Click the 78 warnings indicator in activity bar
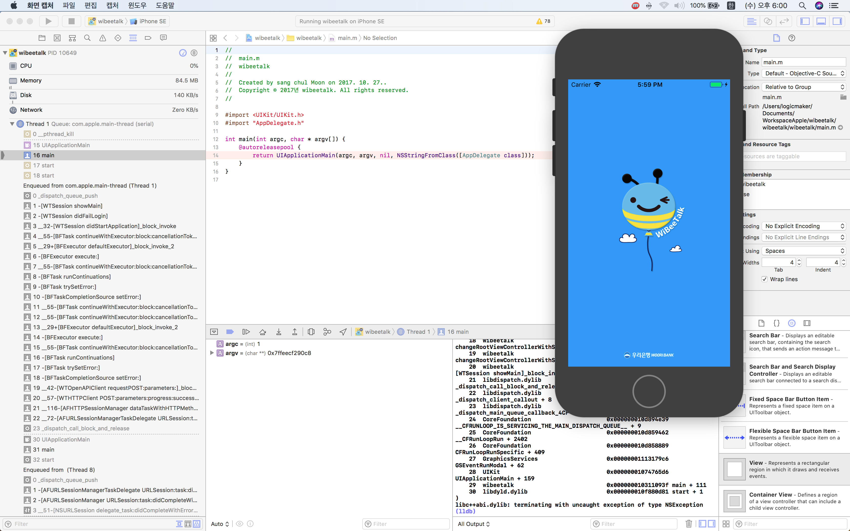This screenshot has width=850, height=531. (x=543, y=21)
